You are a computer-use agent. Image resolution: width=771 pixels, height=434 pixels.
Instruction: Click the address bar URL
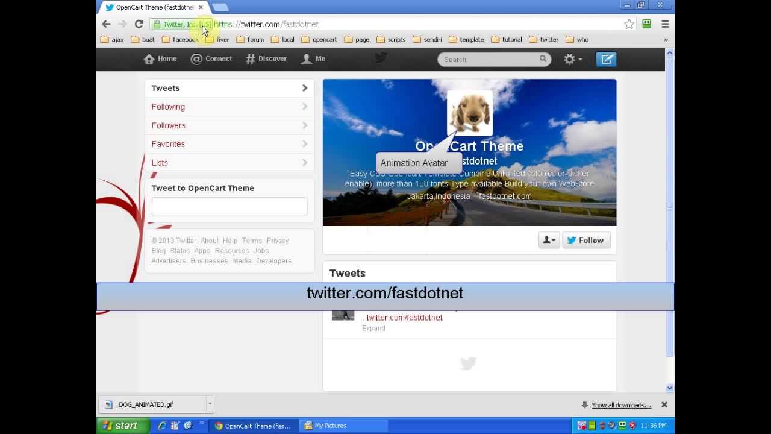[x=266, y=24]
